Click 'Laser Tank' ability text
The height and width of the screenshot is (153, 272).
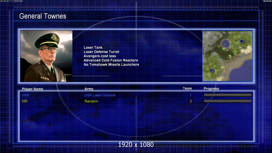(93, 47)
